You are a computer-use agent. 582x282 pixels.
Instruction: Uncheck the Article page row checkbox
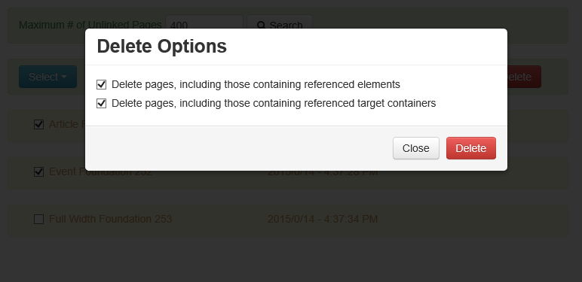(38, 124)
